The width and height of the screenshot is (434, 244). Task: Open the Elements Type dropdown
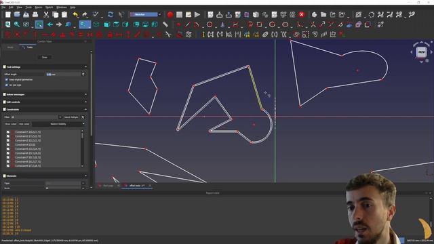[x=65, y=183]
